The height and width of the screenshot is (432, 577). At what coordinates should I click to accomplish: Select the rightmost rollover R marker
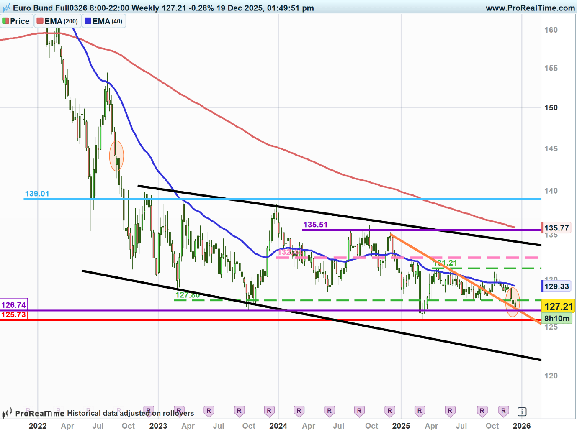click(504, 411)
